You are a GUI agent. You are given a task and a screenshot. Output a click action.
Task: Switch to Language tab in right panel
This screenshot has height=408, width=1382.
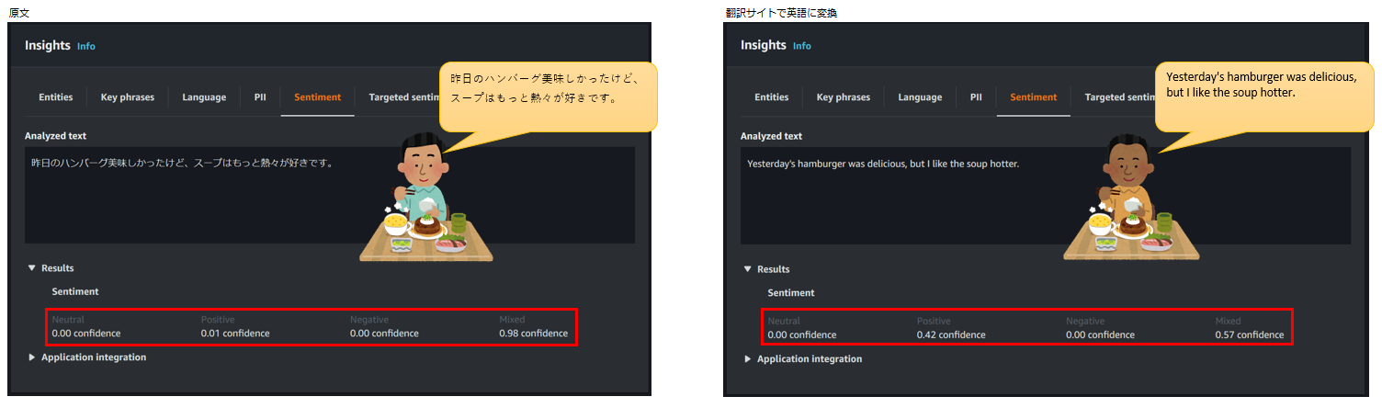click(920, 97)
